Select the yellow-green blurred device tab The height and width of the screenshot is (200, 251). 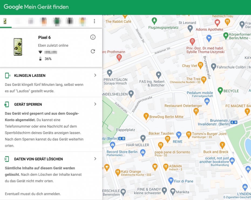point(83,21)
